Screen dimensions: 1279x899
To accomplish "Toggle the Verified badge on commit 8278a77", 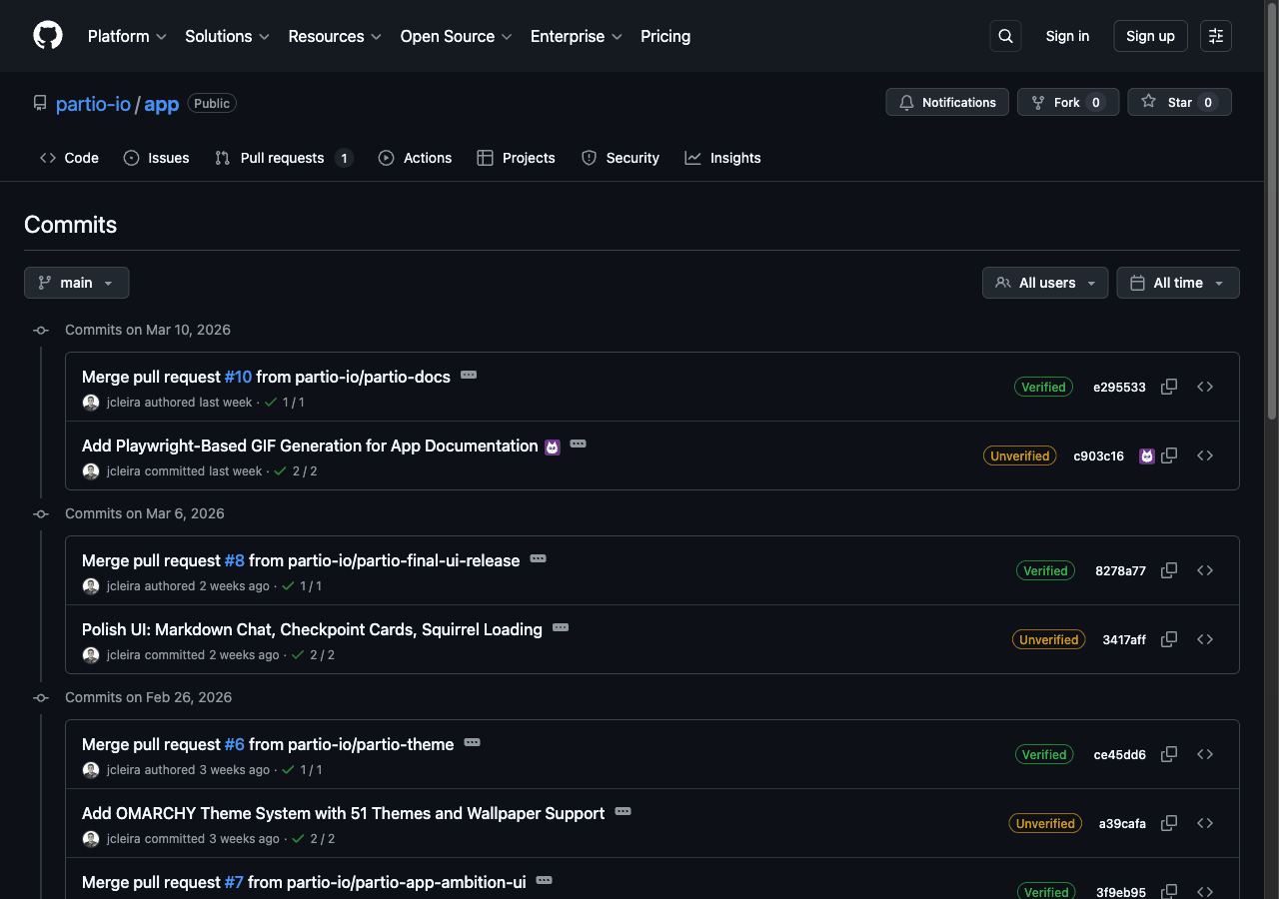I will coord(1045,570).
